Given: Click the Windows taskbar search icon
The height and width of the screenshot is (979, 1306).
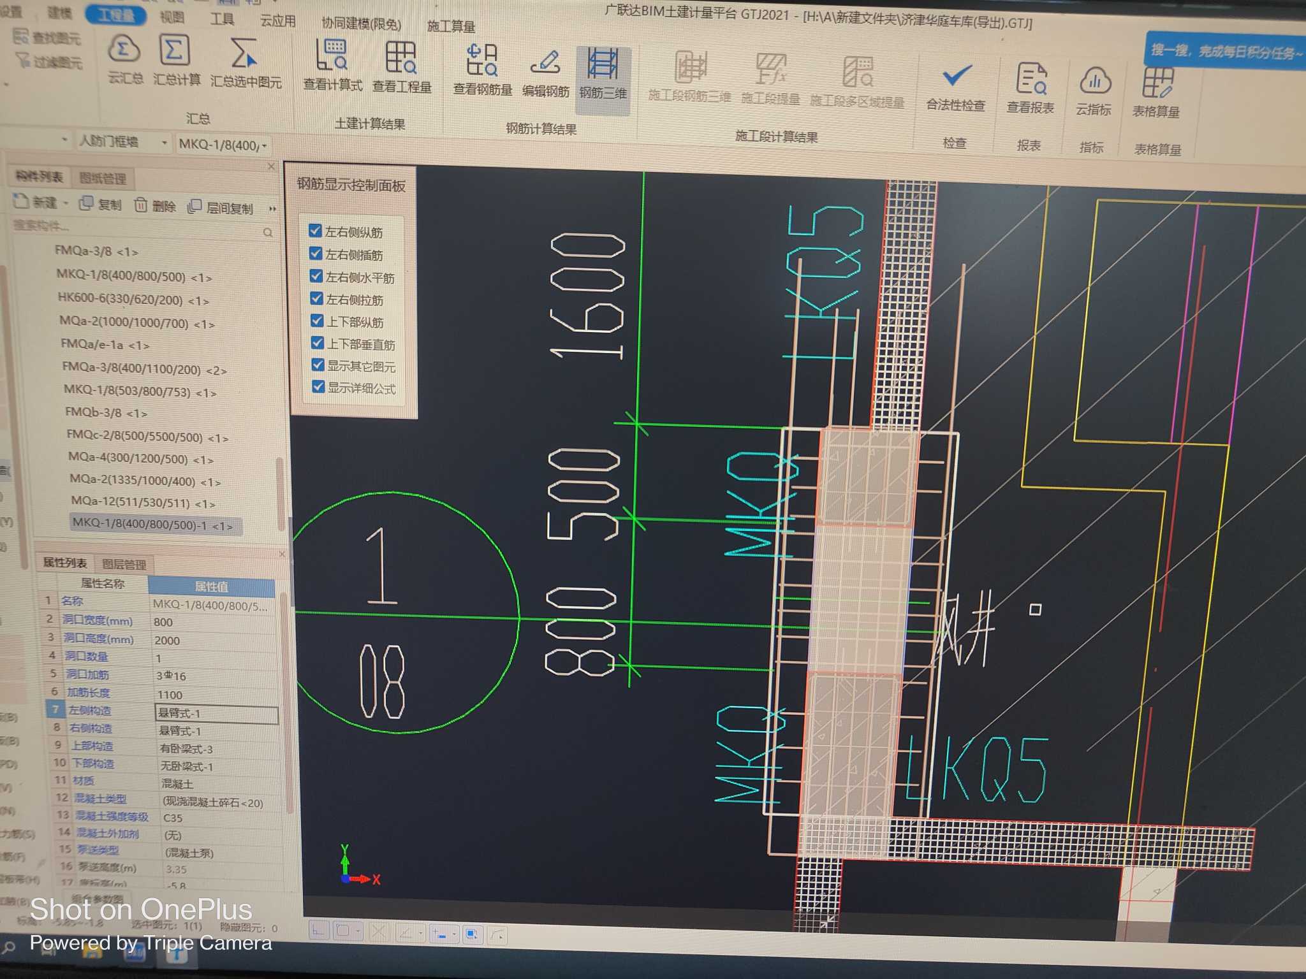Looking at the screenshot, I should pos(9,946).
